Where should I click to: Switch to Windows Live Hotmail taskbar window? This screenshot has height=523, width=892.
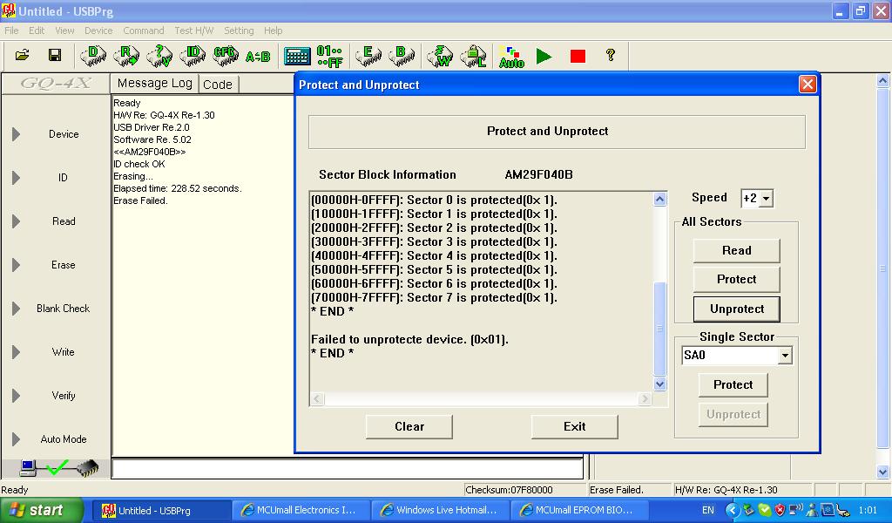[x=442, y=511]
